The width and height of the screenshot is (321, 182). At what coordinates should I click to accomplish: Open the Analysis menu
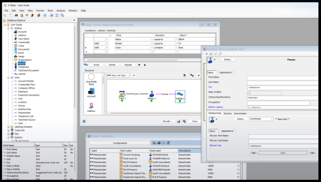[61, 10]
